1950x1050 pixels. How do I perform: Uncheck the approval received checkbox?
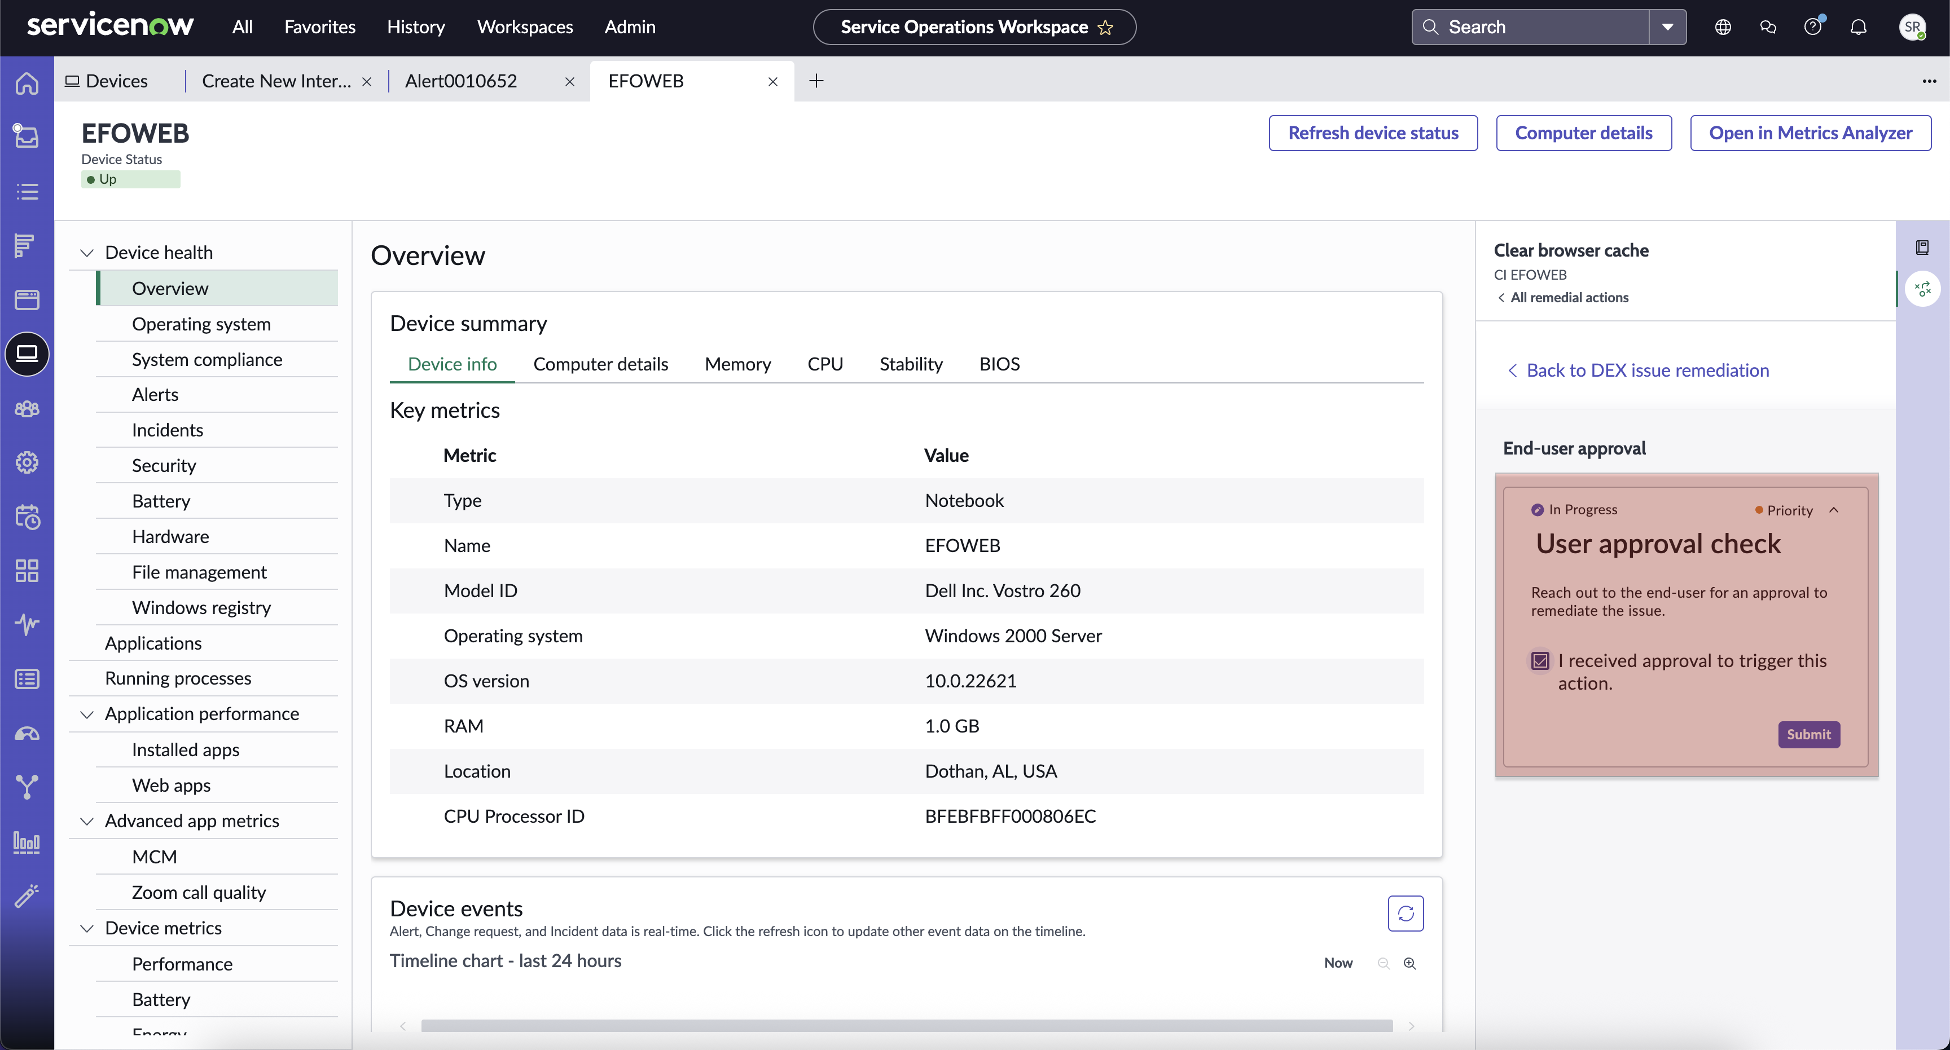1540,660
